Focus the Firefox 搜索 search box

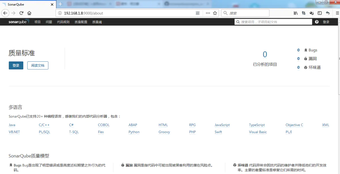(245, 13)
